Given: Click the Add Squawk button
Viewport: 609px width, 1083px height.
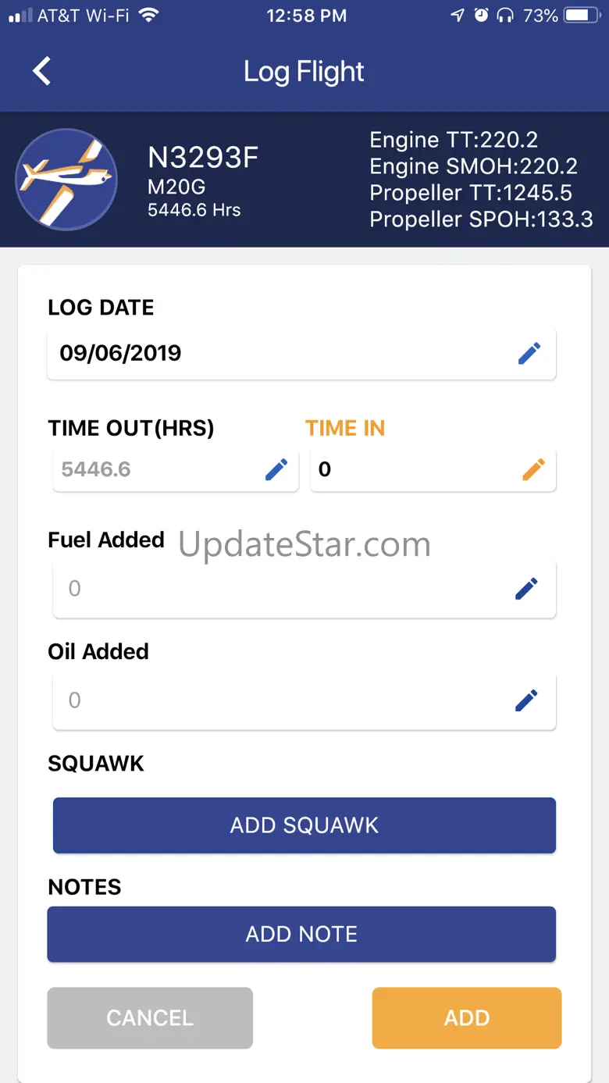Looking at the screenshot, I should pos(304,825).
